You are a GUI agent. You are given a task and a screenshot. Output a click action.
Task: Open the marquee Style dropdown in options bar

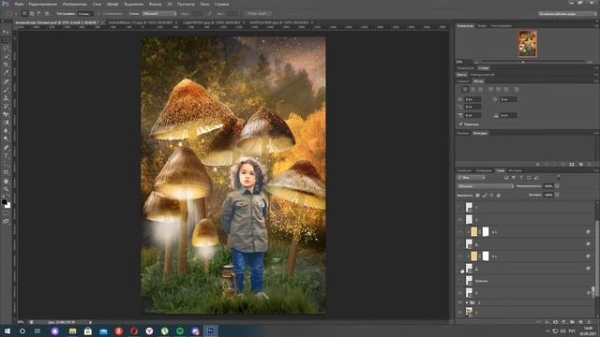(x=159, y=13)
